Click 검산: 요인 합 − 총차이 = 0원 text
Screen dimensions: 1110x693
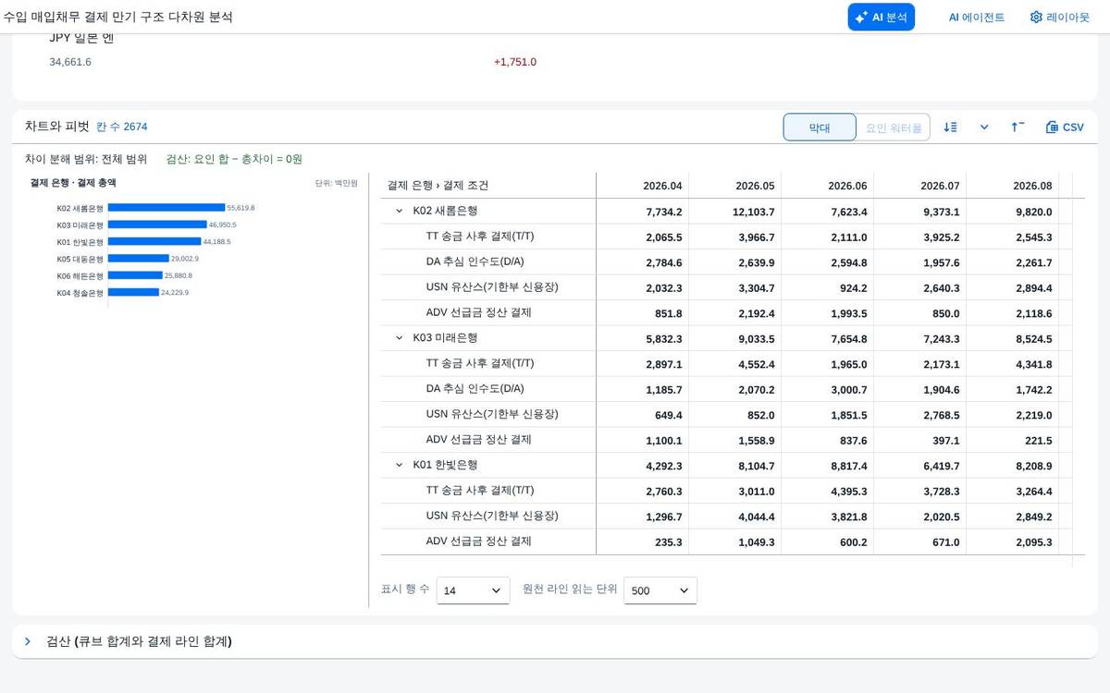pyautogui.click(x=234, y=159)
